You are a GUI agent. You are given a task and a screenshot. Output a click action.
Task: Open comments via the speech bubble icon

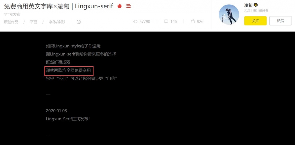(x=166, y=21)
